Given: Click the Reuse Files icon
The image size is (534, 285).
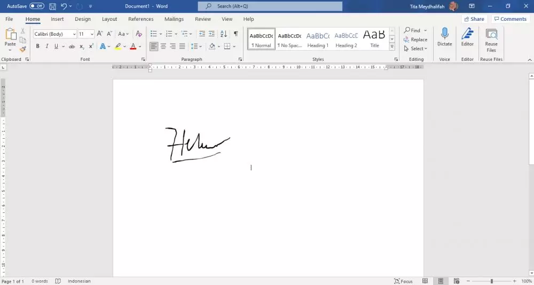Looking at the screenshot, I should (x=491, y=35).
